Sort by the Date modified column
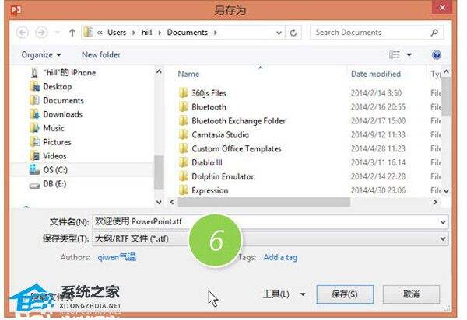 click(376, 74)
